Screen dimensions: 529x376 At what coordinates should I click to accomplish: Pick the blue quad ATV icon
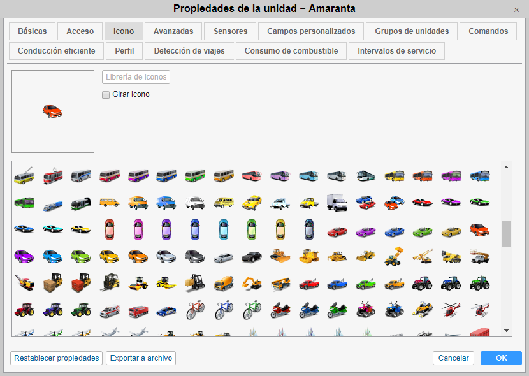(394, 310)
